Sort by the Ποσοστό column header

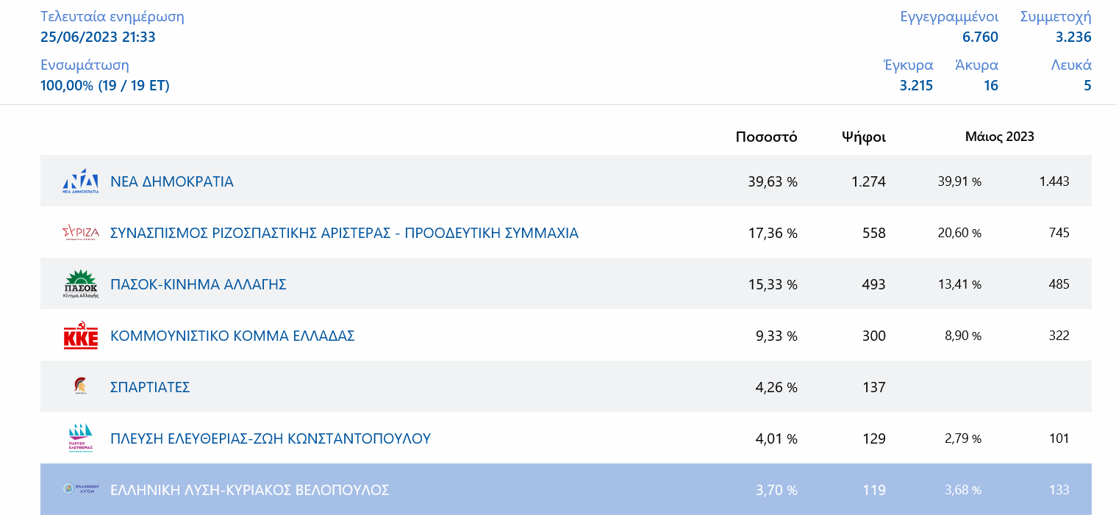pos(767,136)
